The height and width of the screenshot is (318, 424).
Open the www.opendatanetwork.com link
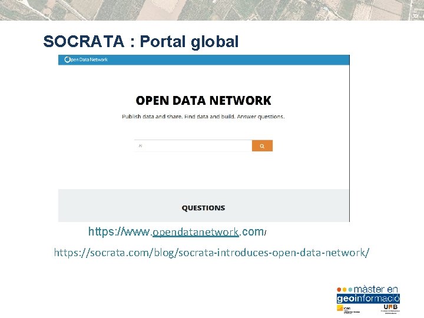tap(177, 232)
